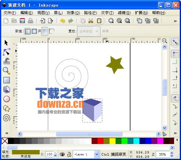Select the Node edit tool

coord(6,52)
